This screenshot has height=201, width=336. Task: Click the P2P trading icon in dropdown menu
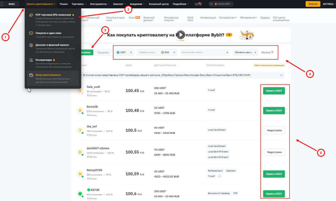pos(31,15)
